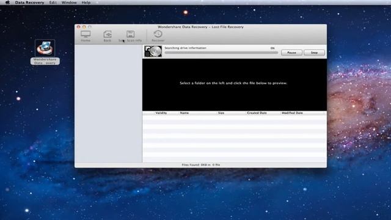Pause the drive scan

(291, 53)
